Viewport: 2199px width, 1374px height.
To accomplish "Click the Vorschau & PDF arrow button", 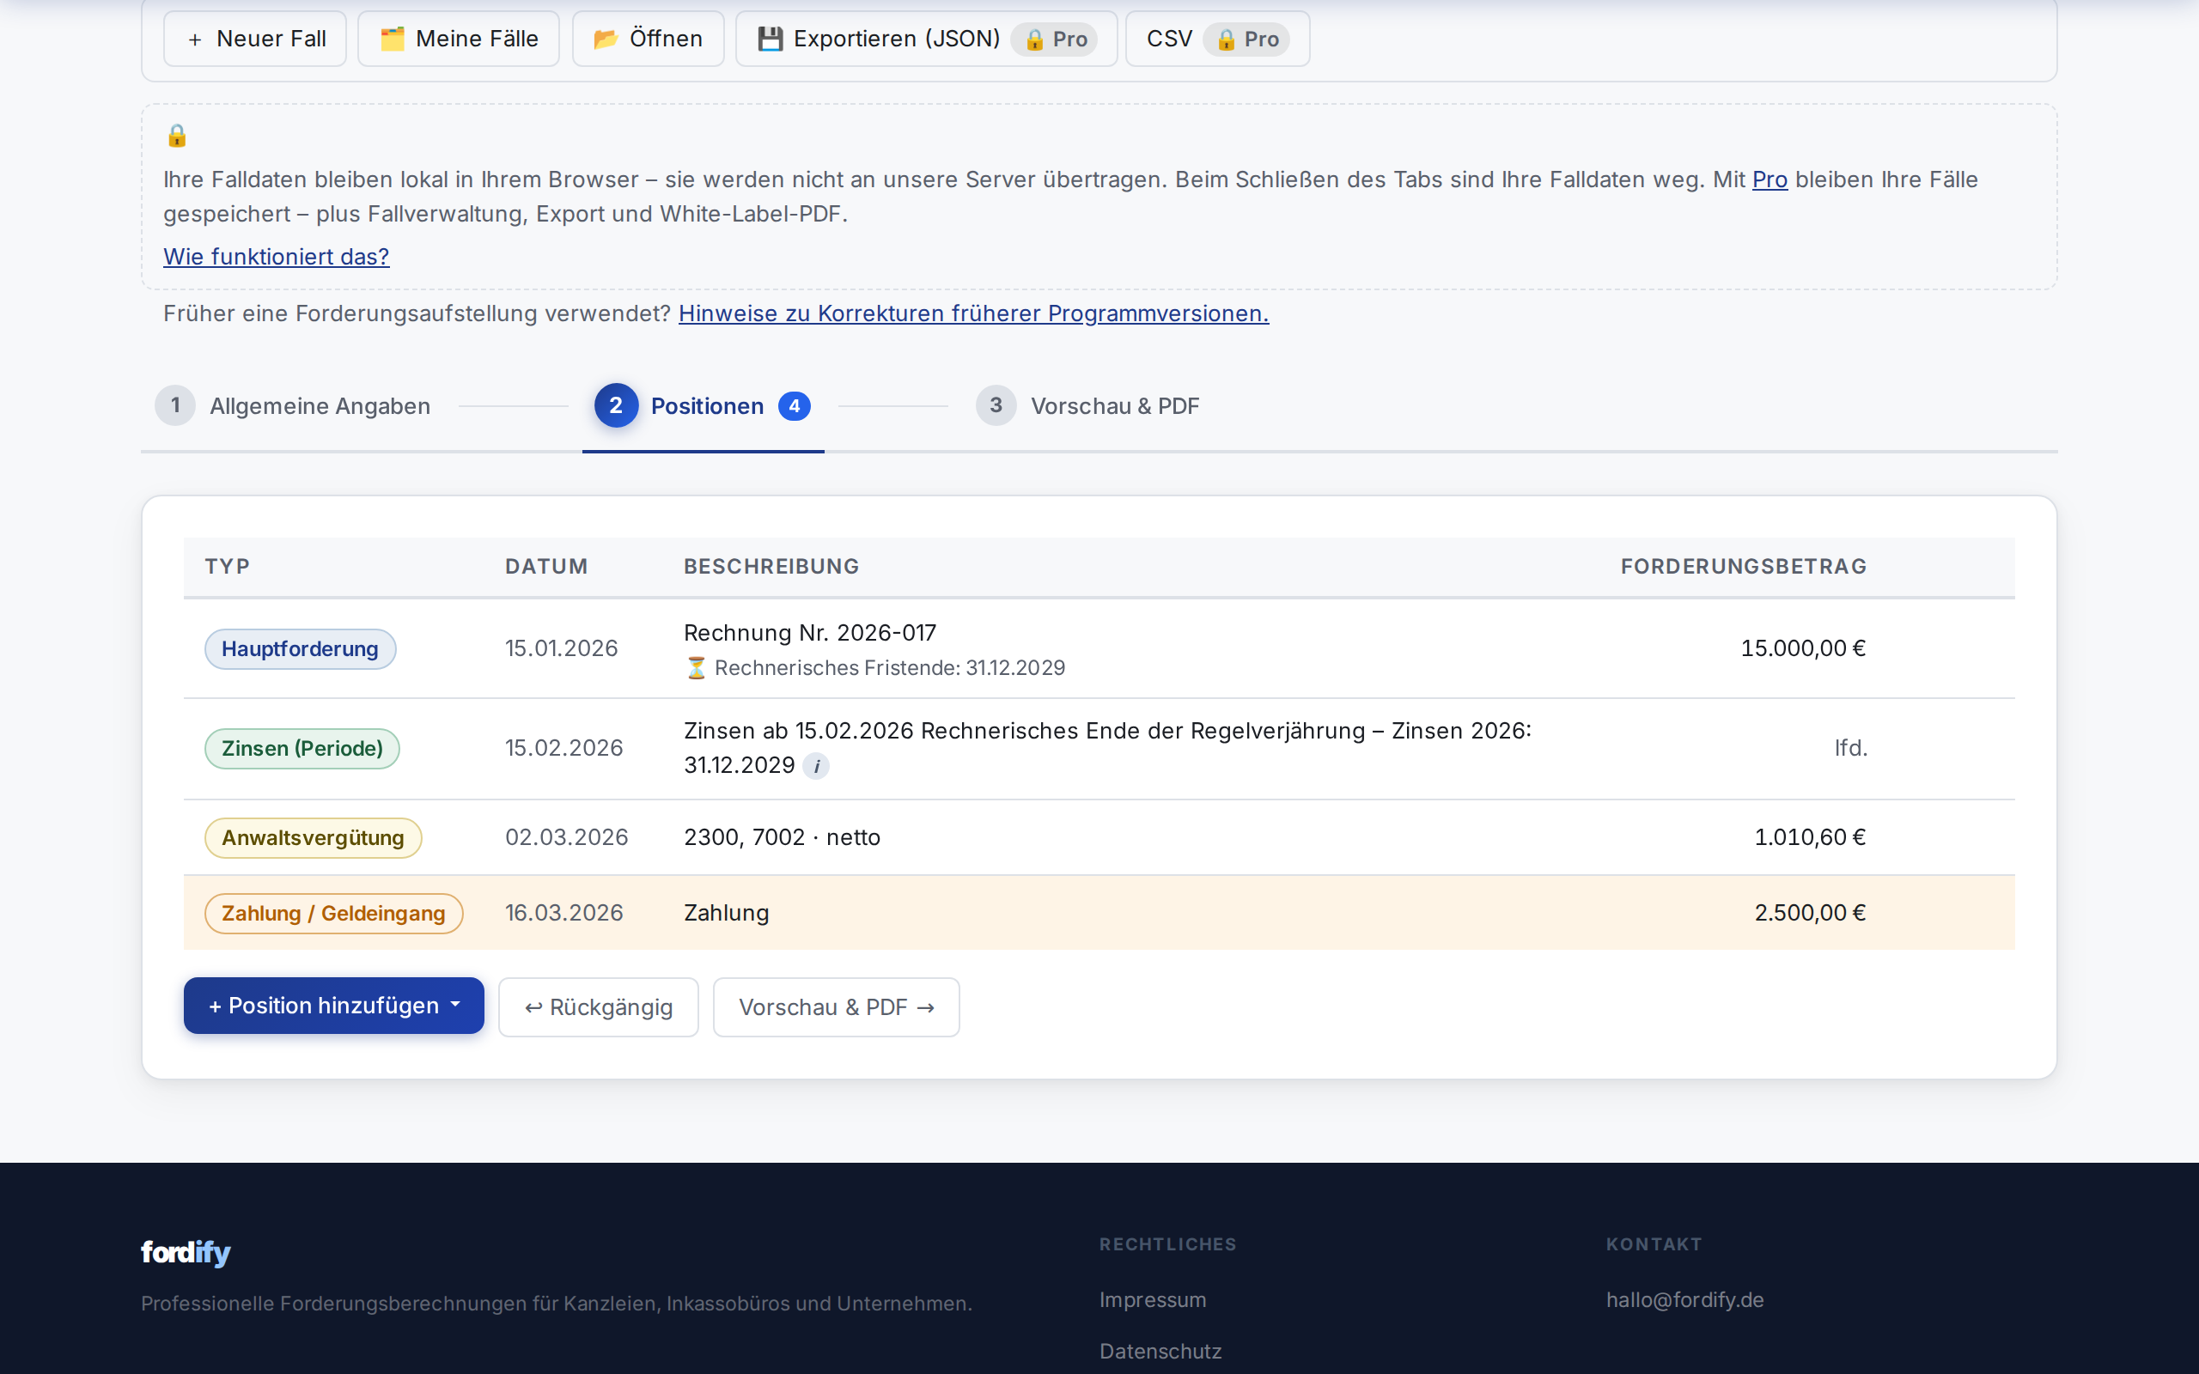I will pyautogui.click(x=836, y=1006).
